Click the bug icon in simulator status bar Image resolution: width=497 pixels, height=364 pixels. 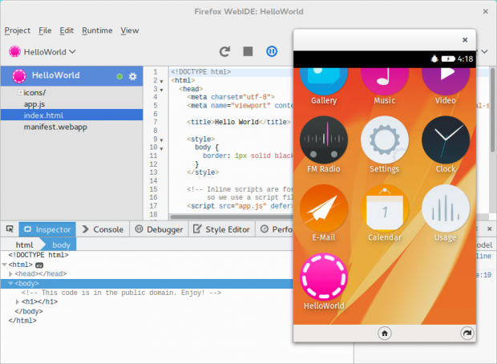pos(434,59)
